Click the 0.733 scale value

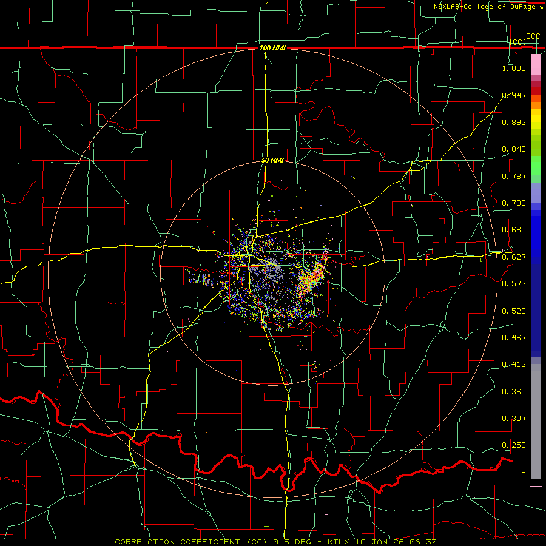514,203
